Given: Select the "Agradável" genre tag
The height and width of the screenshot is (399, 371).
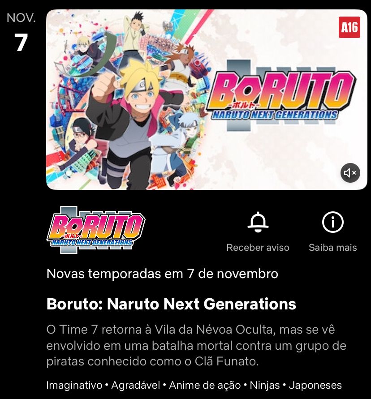Looking at the screenshot, I should (135, 385).
